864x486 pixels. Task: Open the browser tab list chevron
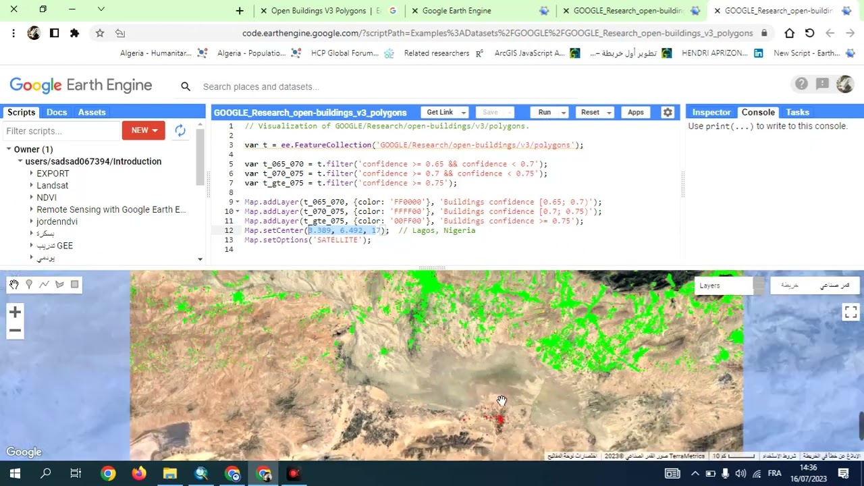click(x=101, y=9)
